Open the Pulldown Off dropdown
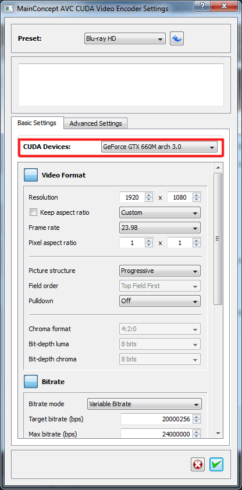Image resolution: width=242 pixels, height=490 pixels. (160, 301)
